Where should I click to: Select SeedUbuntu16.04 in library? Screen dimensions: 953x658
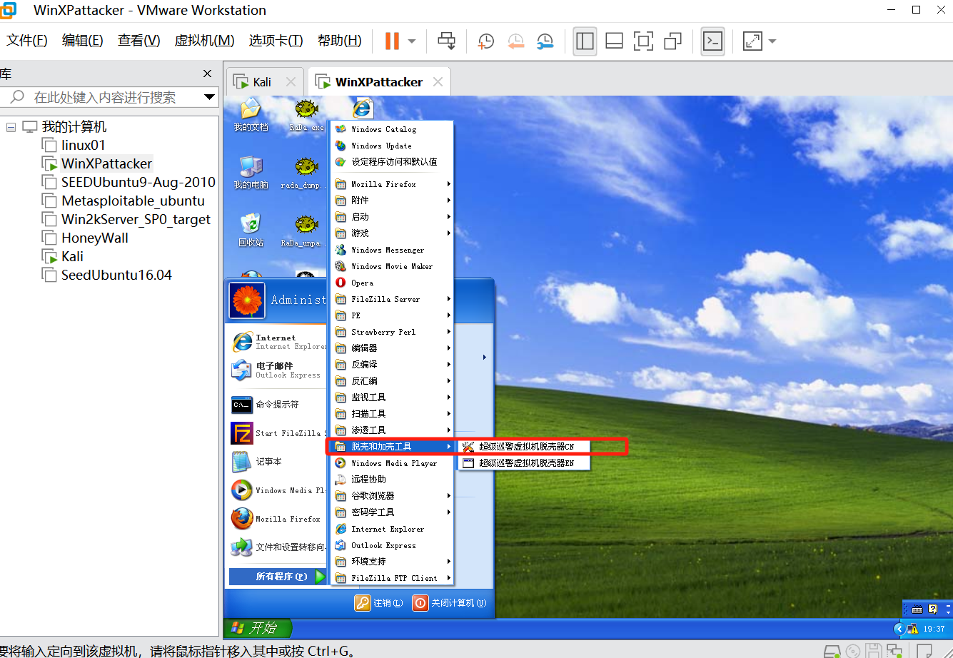click(x=116, y=275)
